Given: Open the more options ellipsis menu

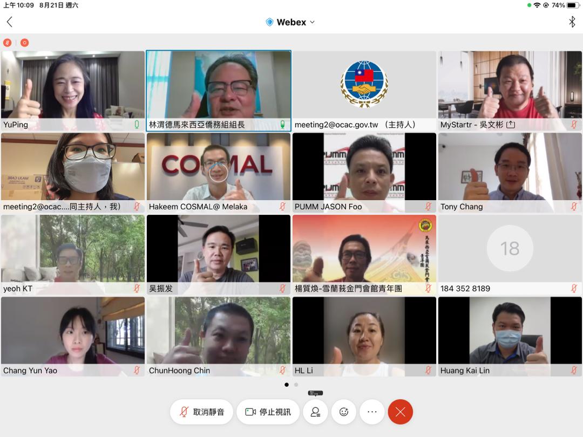Looking at the screenshot, I should pyautogui.click(x=372, y=412).
